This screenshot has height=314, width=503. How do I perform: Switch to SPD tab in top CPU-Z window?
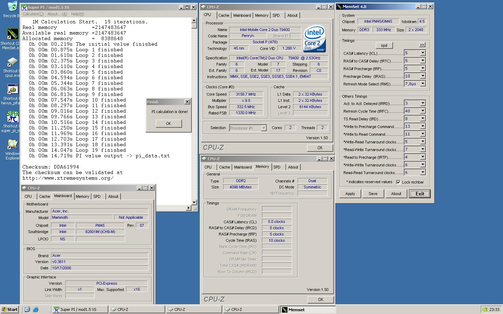coord(276,15)
